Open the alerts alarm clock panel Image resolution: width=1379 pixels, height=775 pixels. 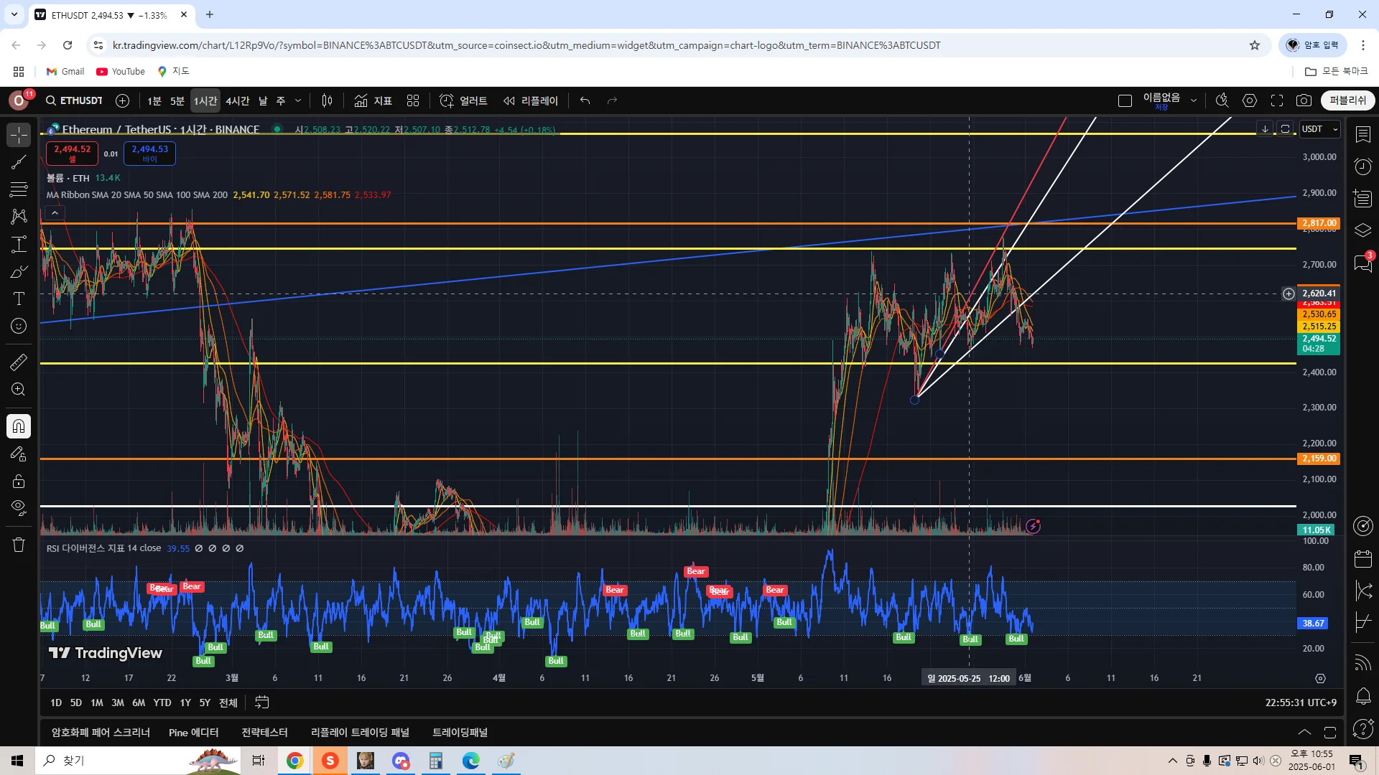tap(1362, 166)
